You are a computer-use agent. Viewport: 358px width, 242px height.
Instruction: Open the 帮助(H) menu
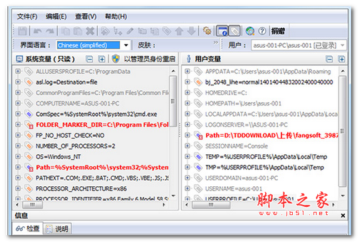[116, 16]
